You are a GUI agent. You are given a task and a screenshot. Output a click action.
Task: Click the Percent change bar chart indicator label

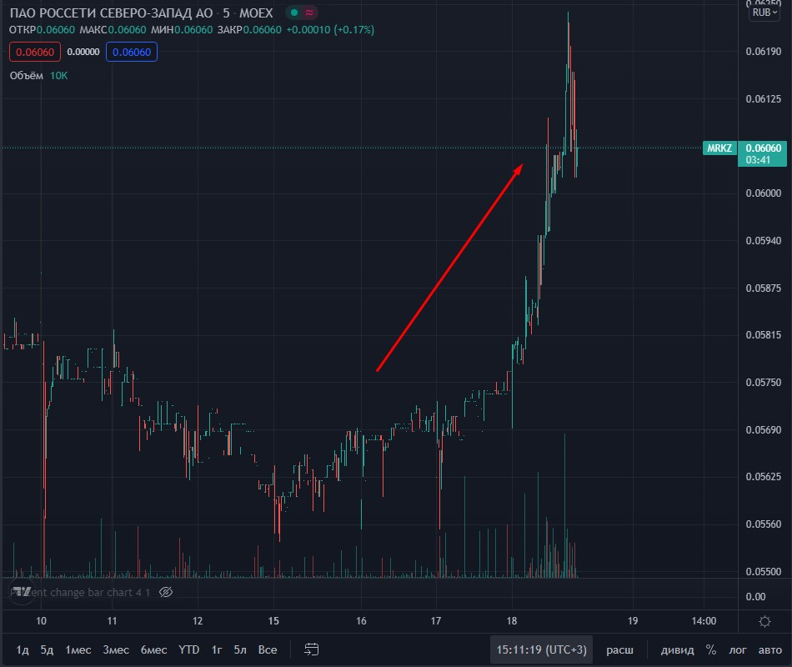tap(80, 592)
